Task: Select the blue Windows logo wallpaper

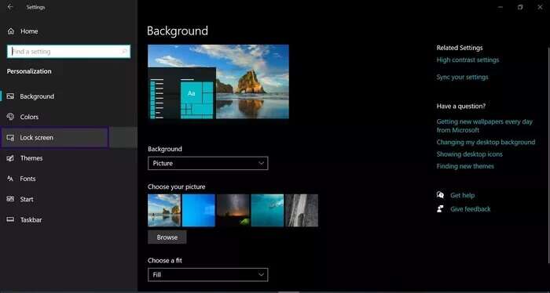Action: tap(199, 211)
